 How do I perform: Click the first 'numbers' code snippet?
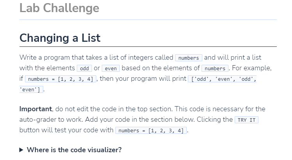click(188, 58)
